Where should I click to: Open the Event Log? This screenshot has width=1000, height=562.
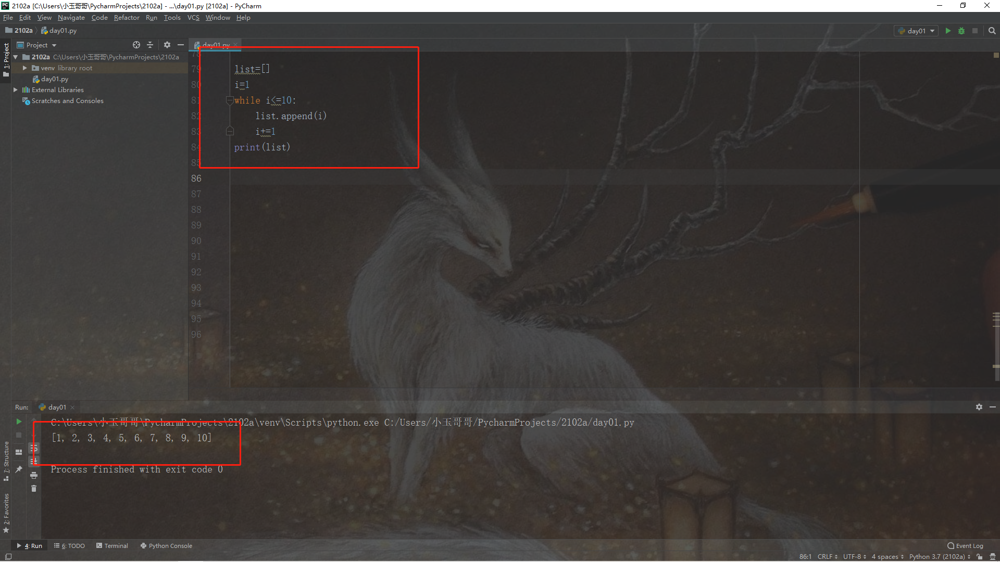[965, 546]
